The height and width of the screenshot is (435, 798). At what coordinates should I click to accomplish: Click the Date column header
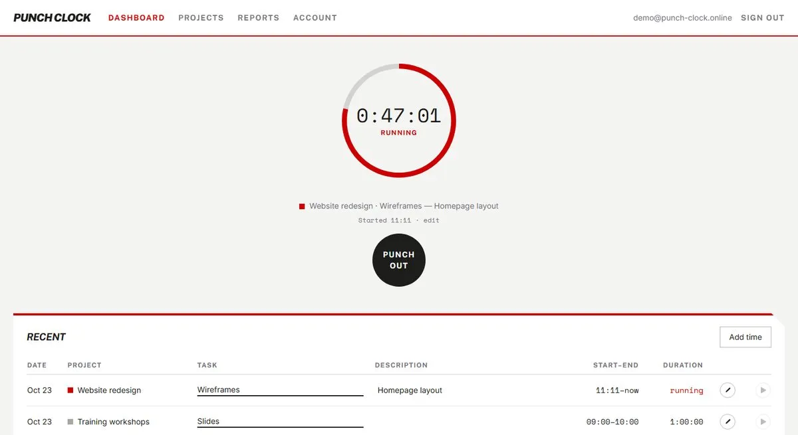click(37, 365)
